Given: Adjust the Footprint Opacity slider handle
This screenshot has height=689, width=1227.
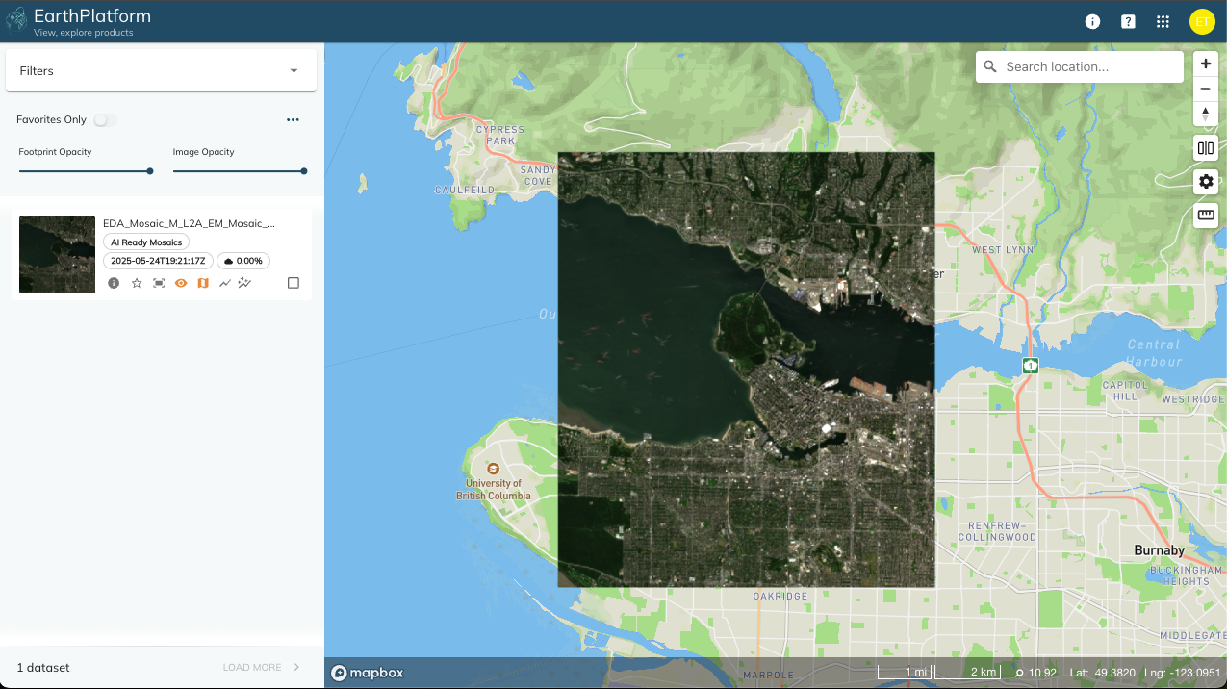Looking at the screenshot, I should 150,171.
